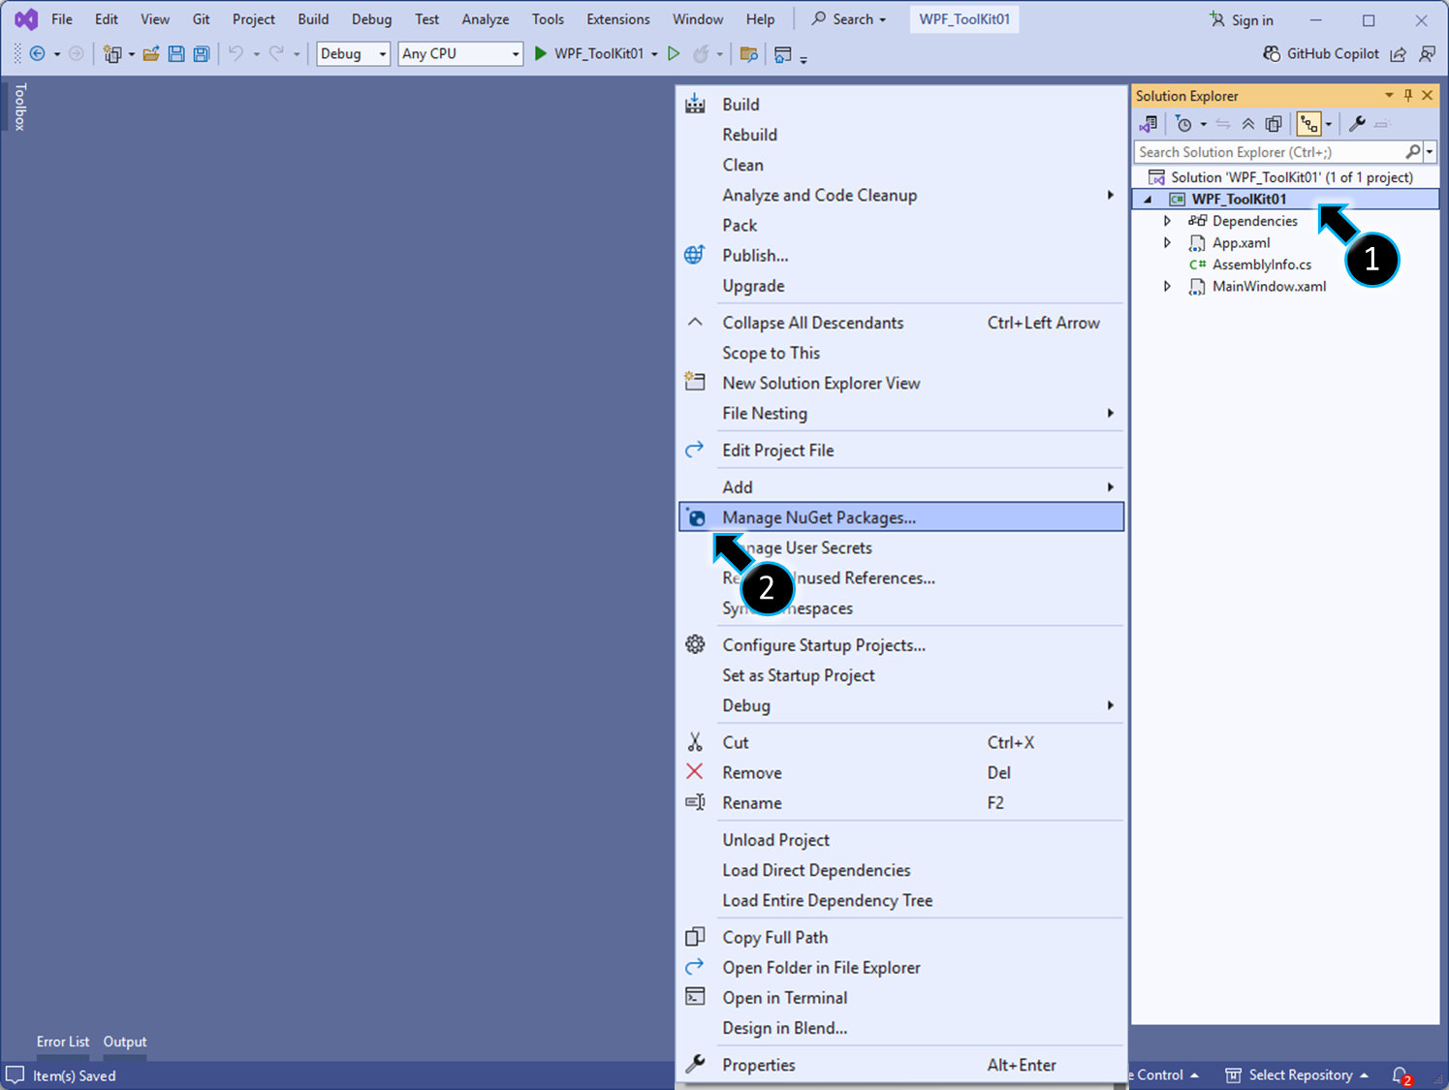Image resolution: width=1449 pixels, height=1090 pixels.
Task: Open the startup project dropdown arrow after WPF_ToolKit01
Action: pos(654,54)
